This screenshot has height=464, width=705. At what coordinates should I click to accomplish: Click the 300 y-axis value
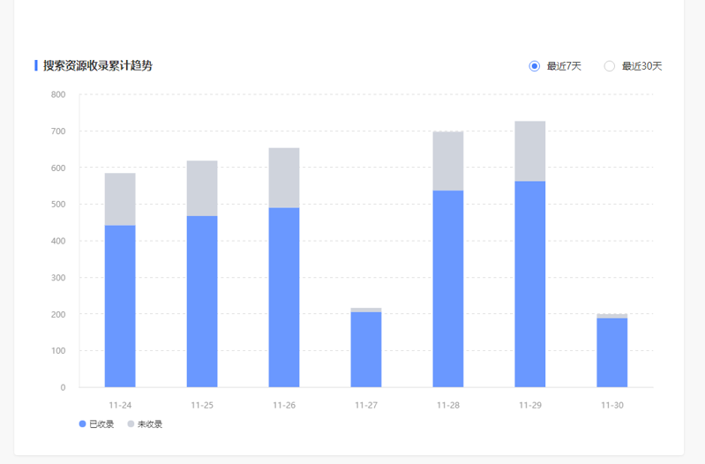click(x=58, y=277)
